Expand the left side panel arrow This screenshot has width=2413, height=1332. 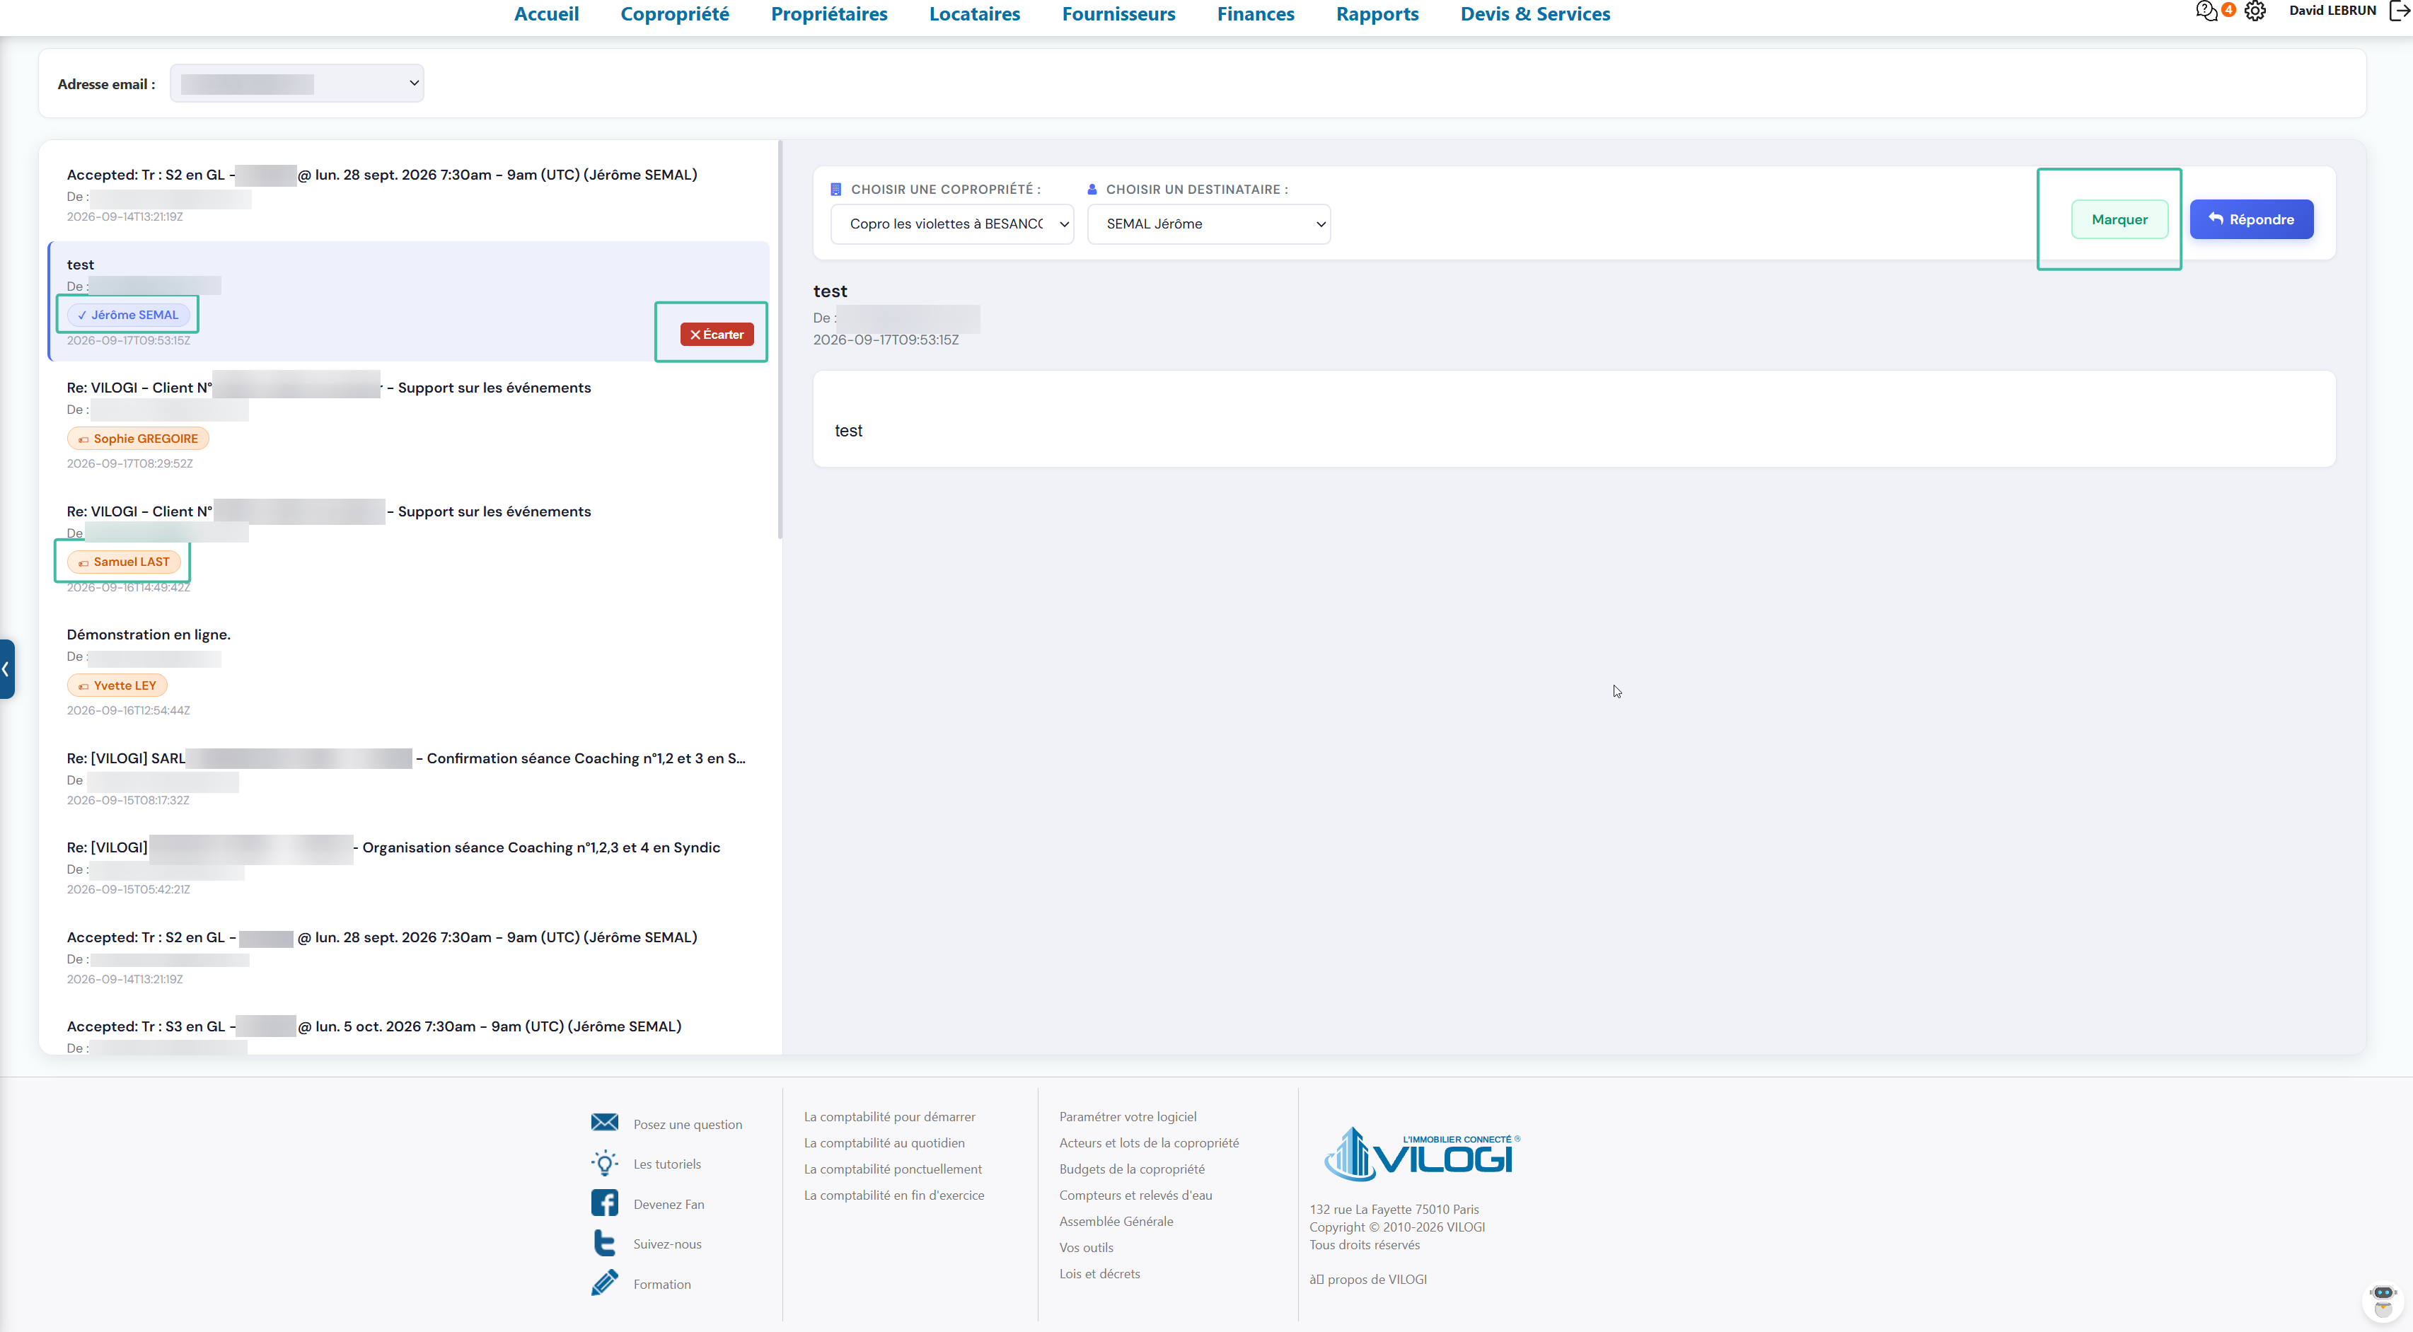click(6, 668)
